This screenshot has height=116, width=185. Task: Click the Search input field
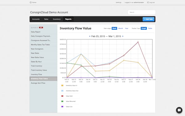142,12
